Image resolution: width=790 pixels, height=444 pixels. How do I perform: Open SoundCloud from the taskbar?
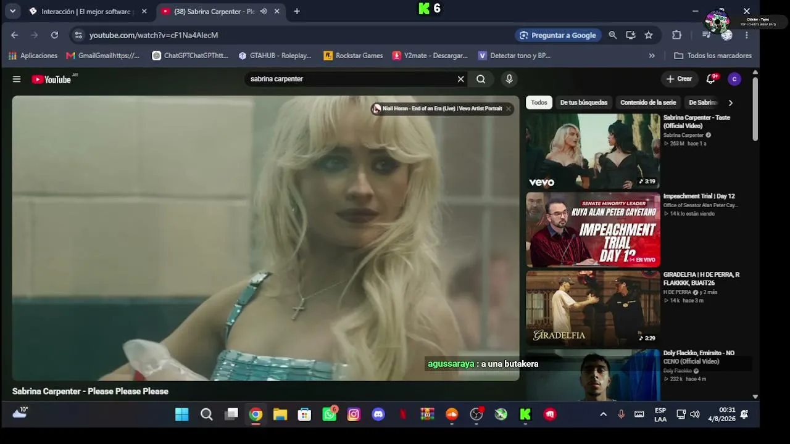tap(452, 414)
